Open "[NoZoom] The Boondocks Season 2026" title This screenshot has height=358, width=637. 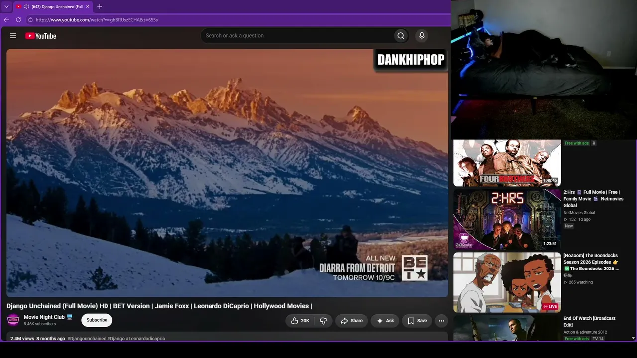click(591, 262)
